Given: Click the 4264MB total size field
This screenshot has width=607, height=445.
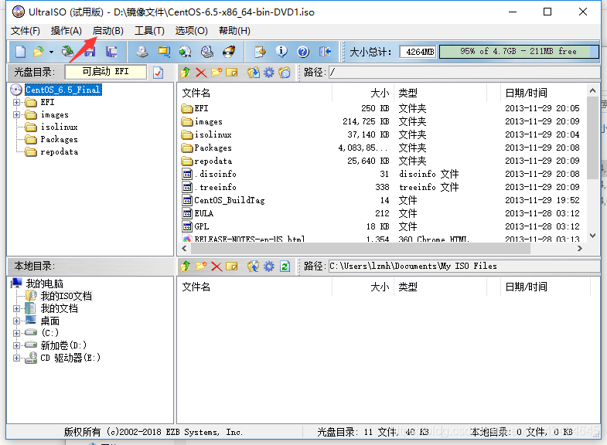Looking at the screenshot, I should (x=418, y=52).
